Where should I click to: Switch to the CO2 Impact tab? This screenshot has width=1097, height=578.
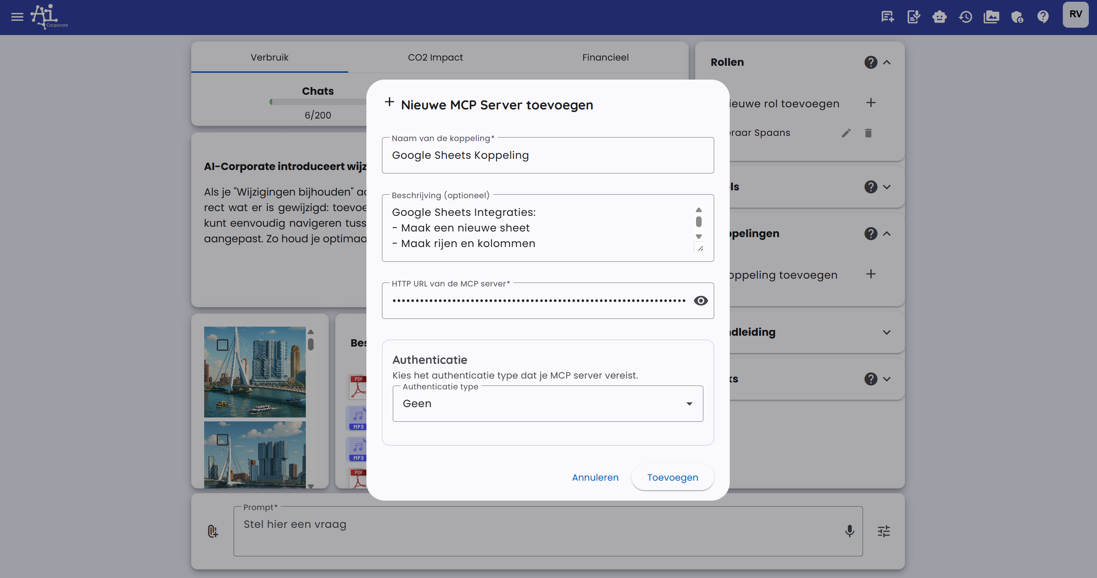(435, 57)
